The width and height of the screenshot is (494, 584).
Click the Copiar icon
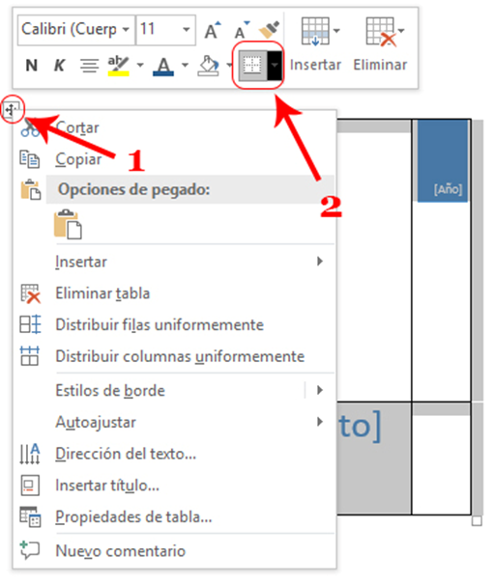pyautogui.click(x=29, y=159)
